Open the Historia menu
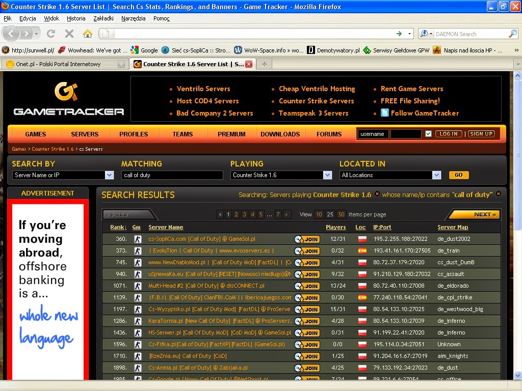This screenshot has height=391, width=522. [x=76, y=19]
